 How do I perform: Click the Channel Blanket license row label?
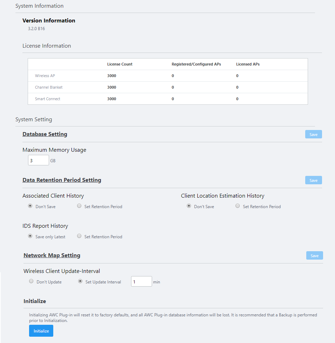click(49, 87)
